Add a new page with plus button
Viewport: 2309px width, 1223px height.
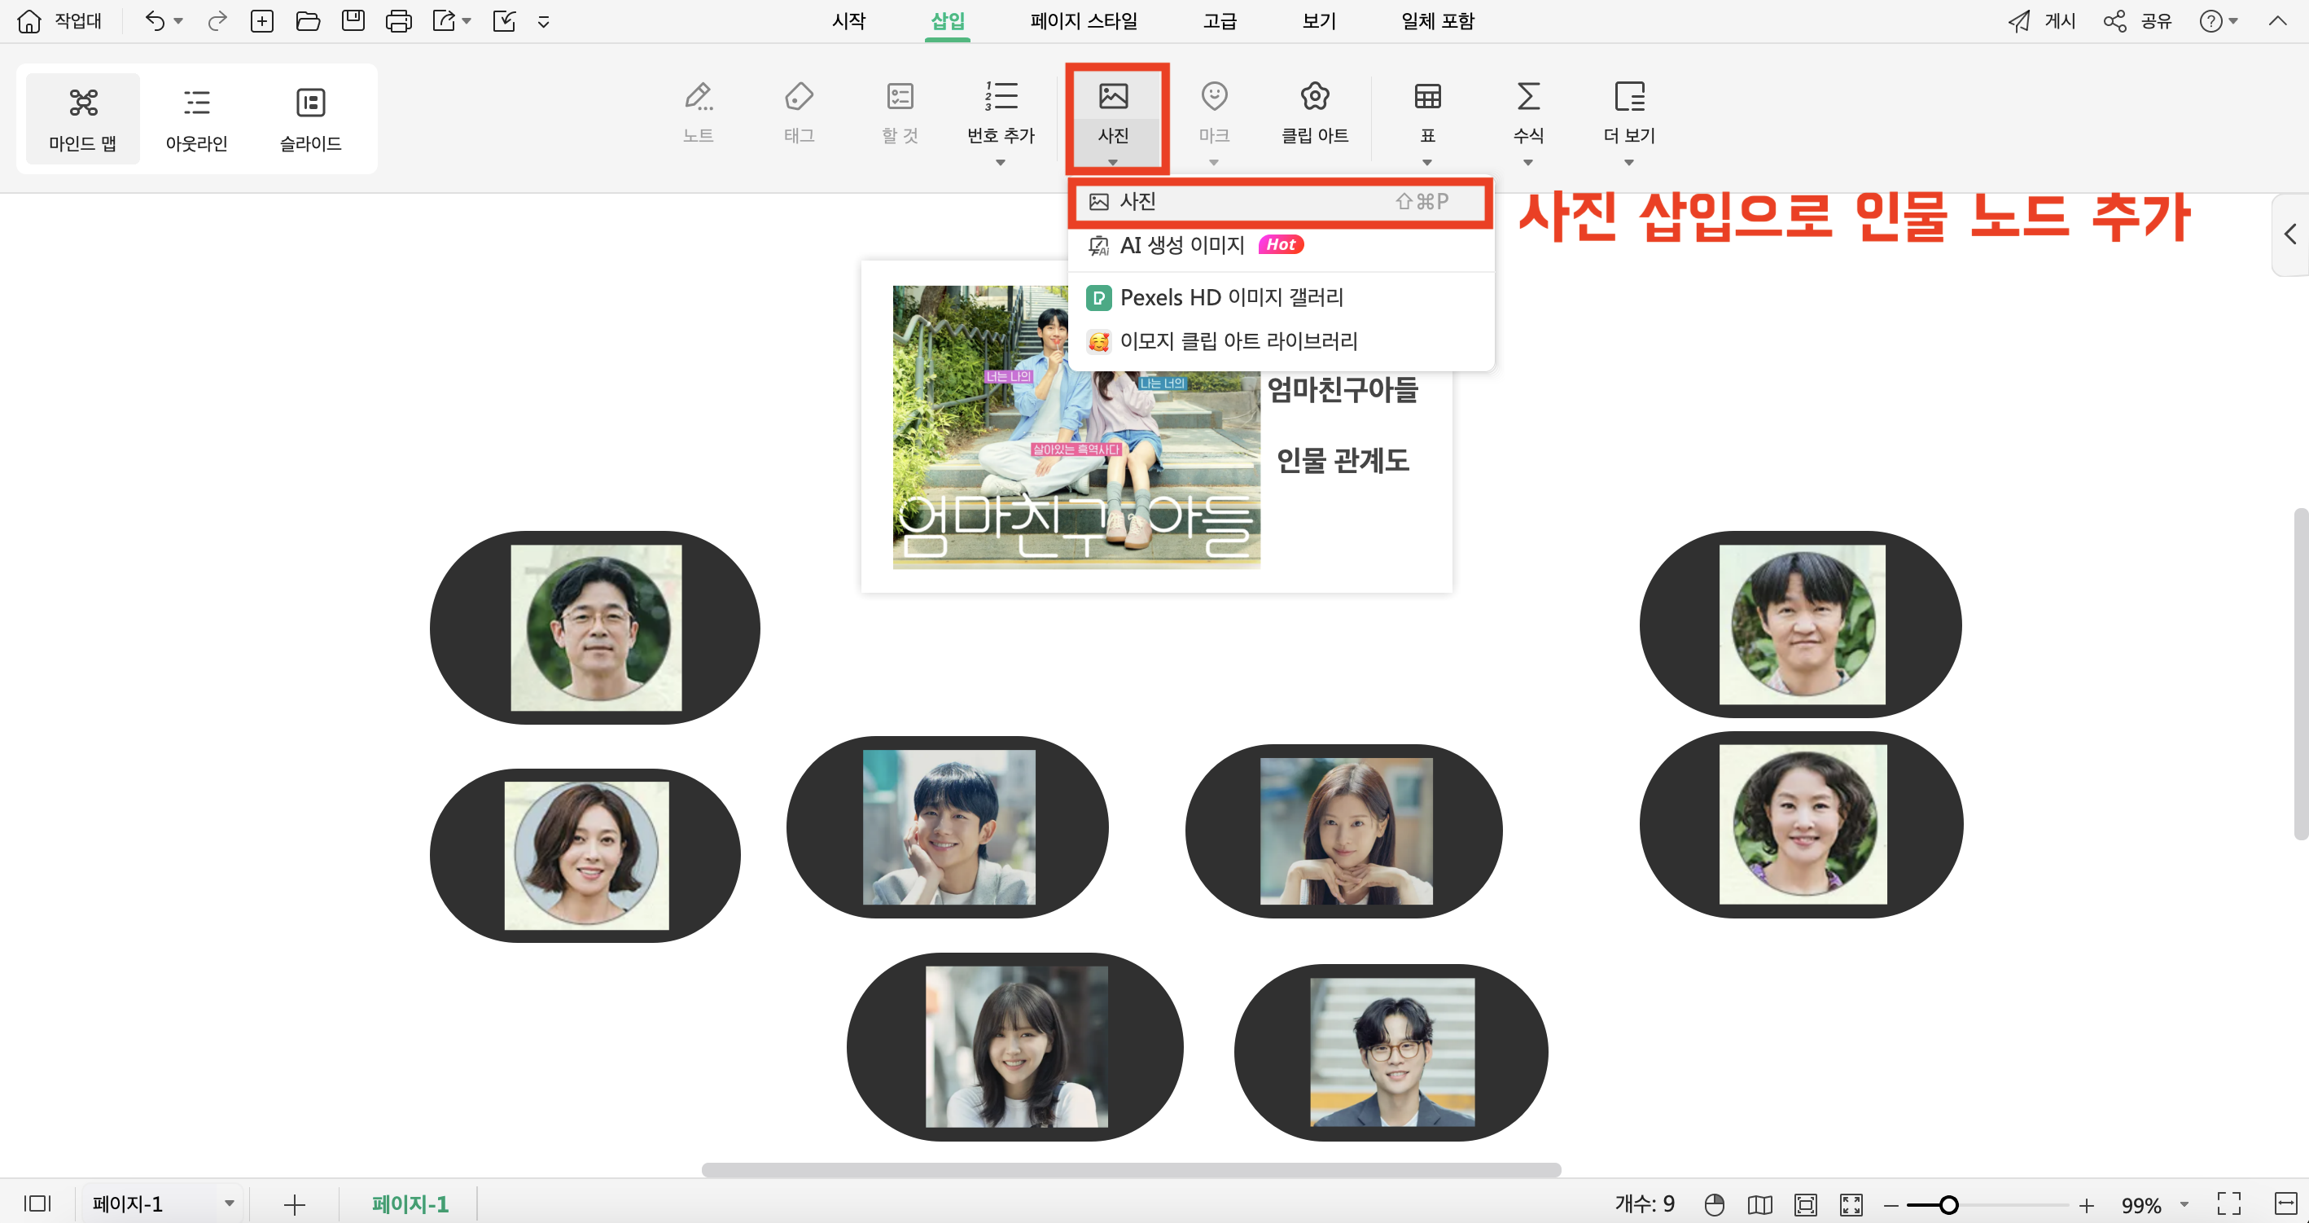click(294, 1204)
